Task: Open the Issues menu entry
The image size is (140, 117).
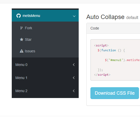Action: 45,51
